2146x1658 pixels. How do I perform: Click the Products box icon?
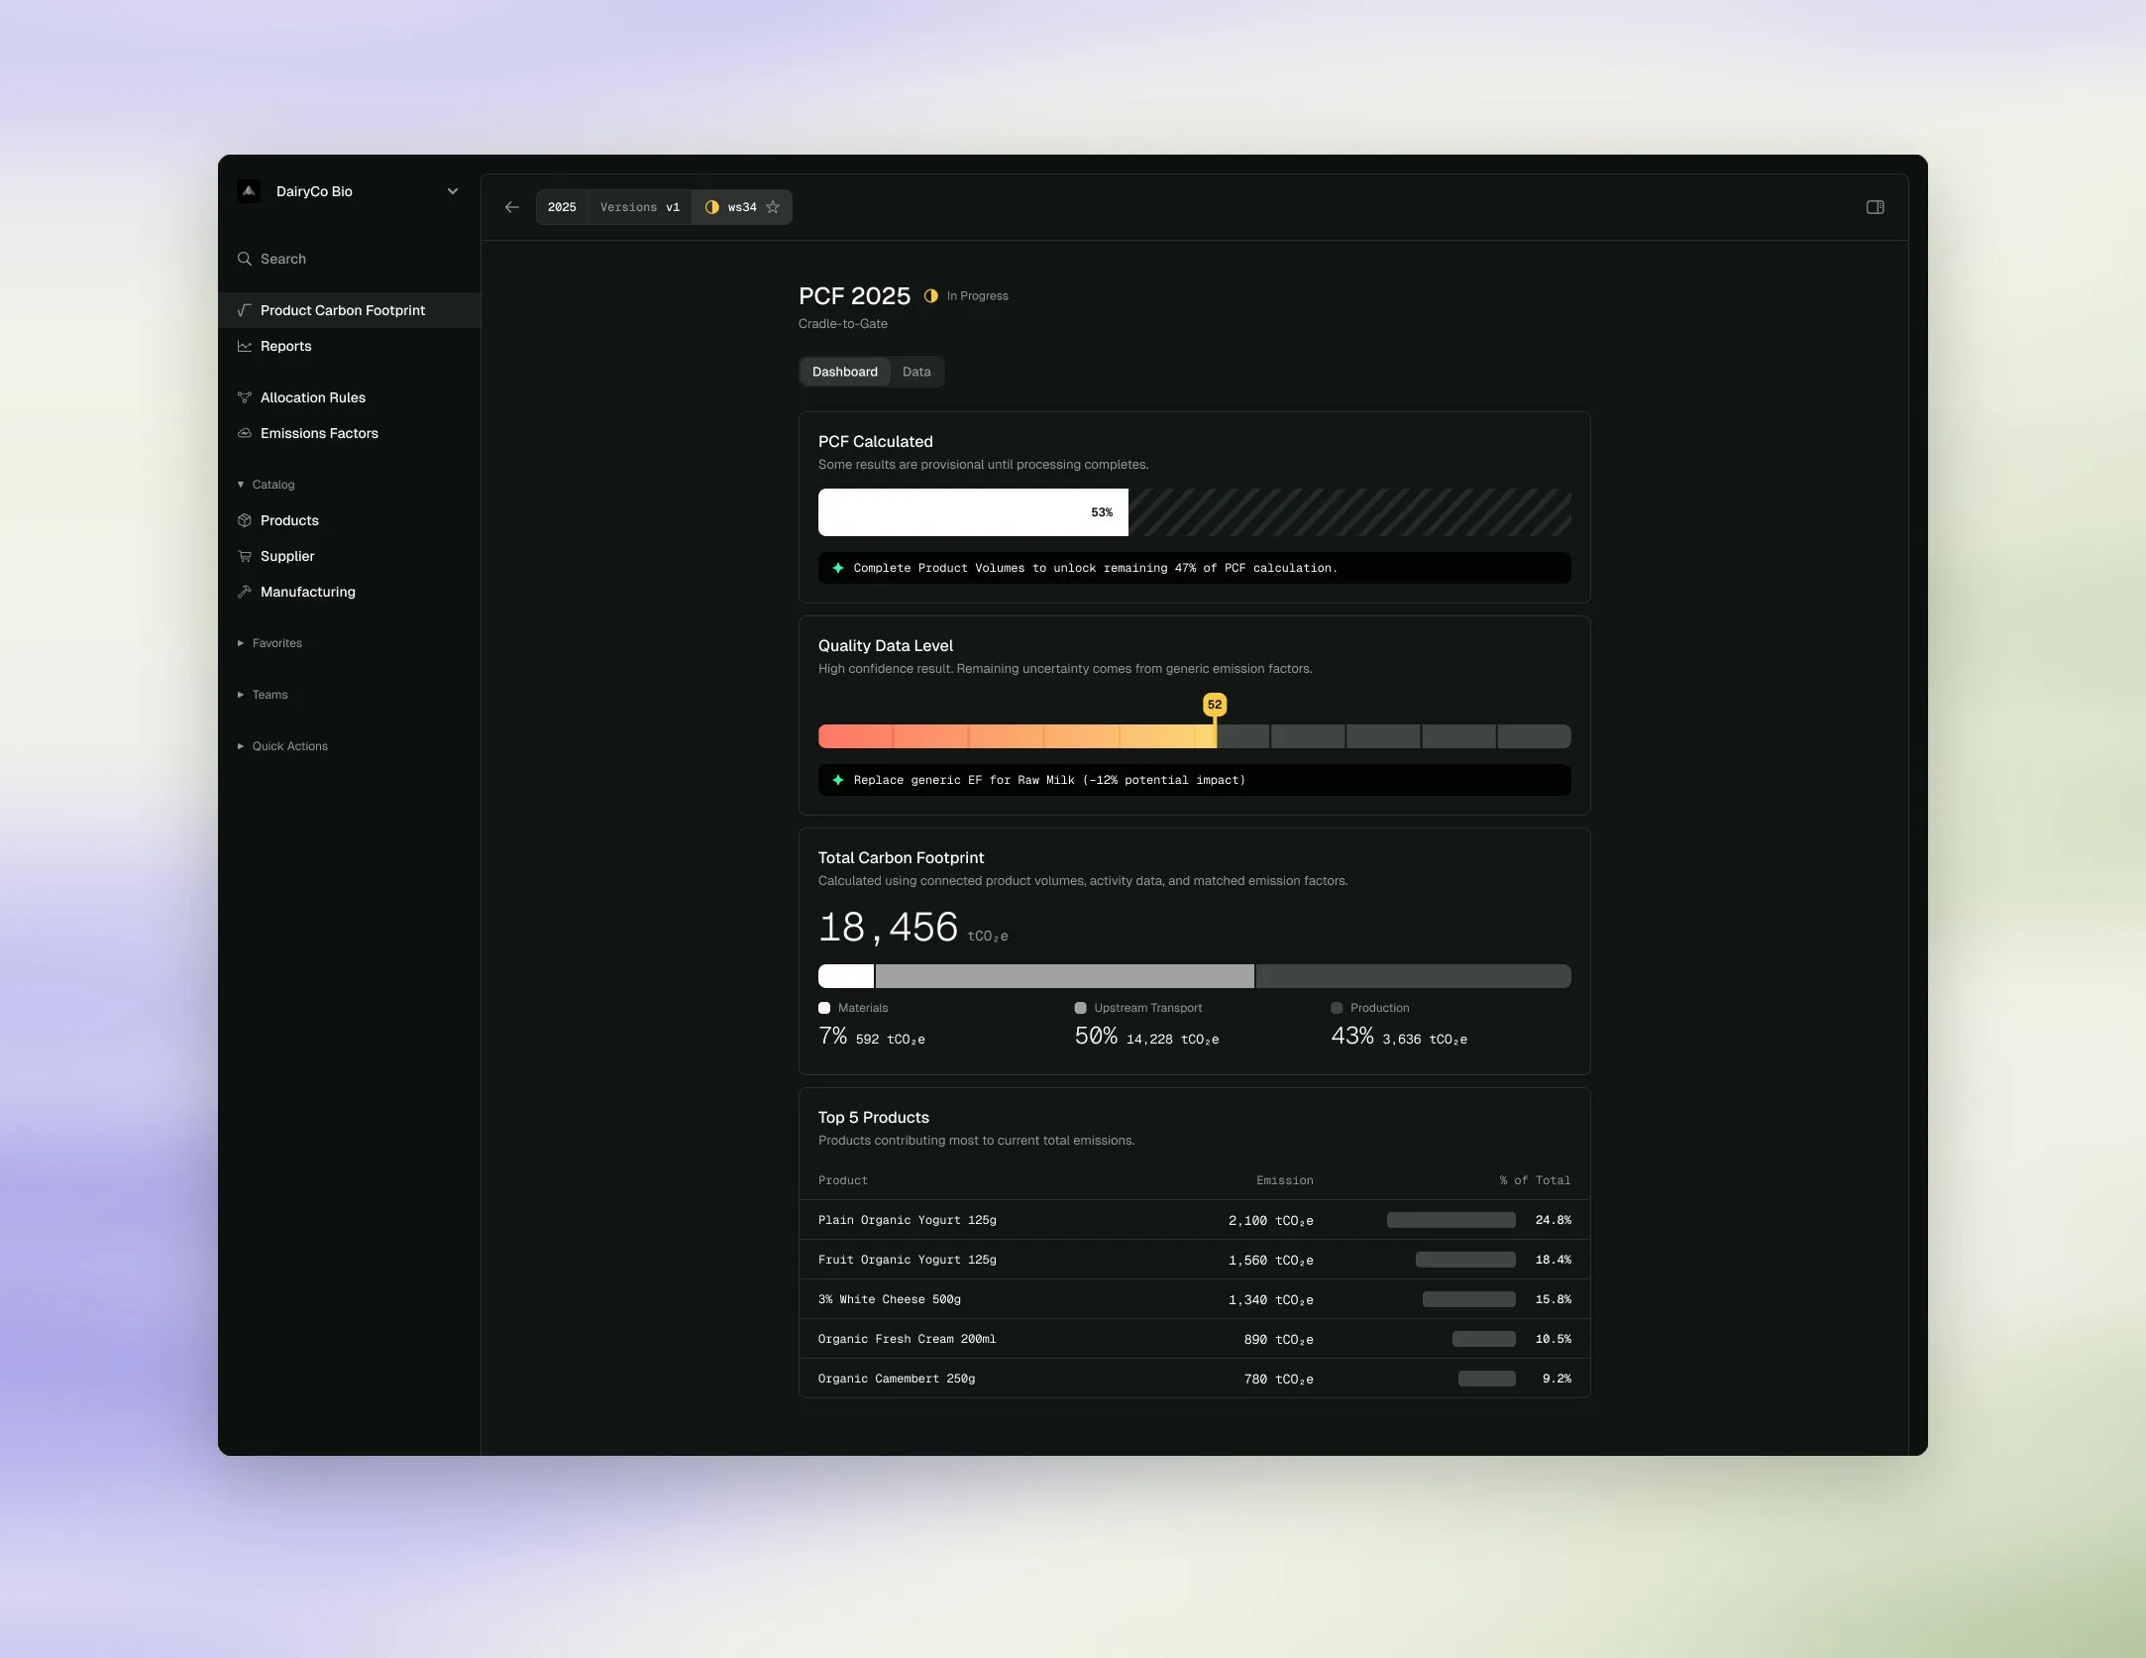click(x=245, y=520)
